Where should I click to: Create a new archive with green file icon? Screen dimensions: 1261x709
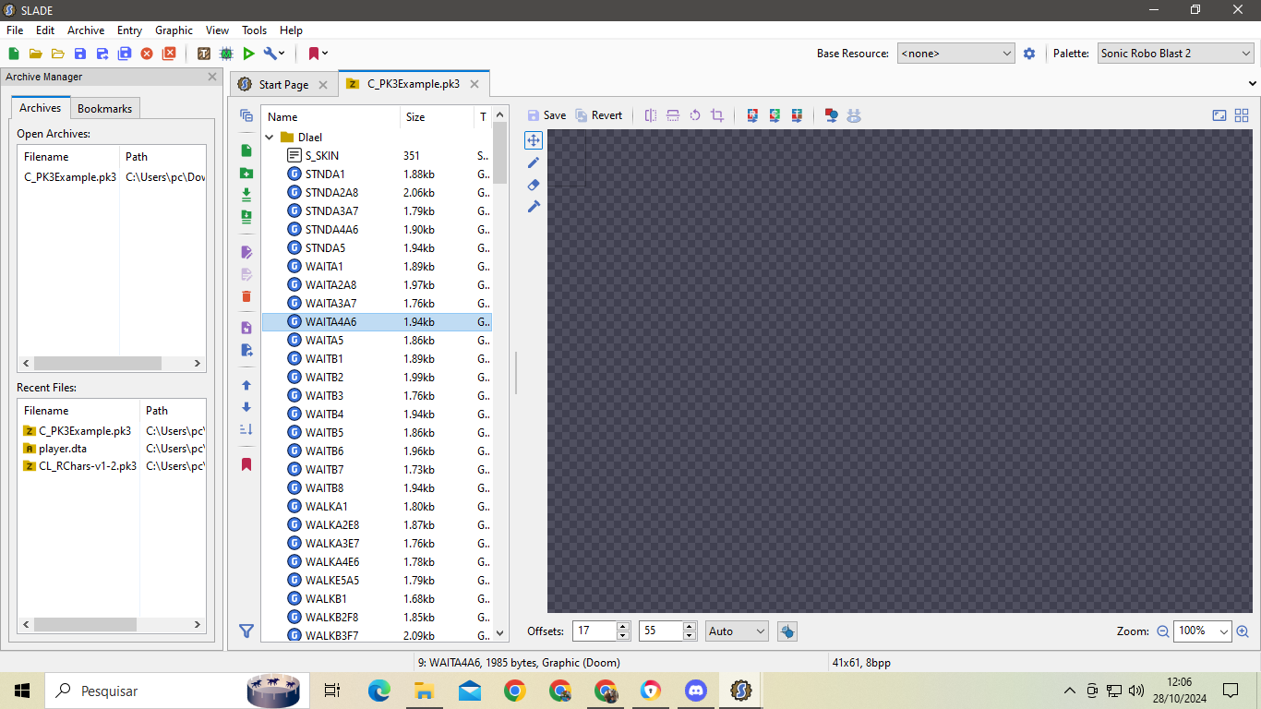[x=14, y=54]
